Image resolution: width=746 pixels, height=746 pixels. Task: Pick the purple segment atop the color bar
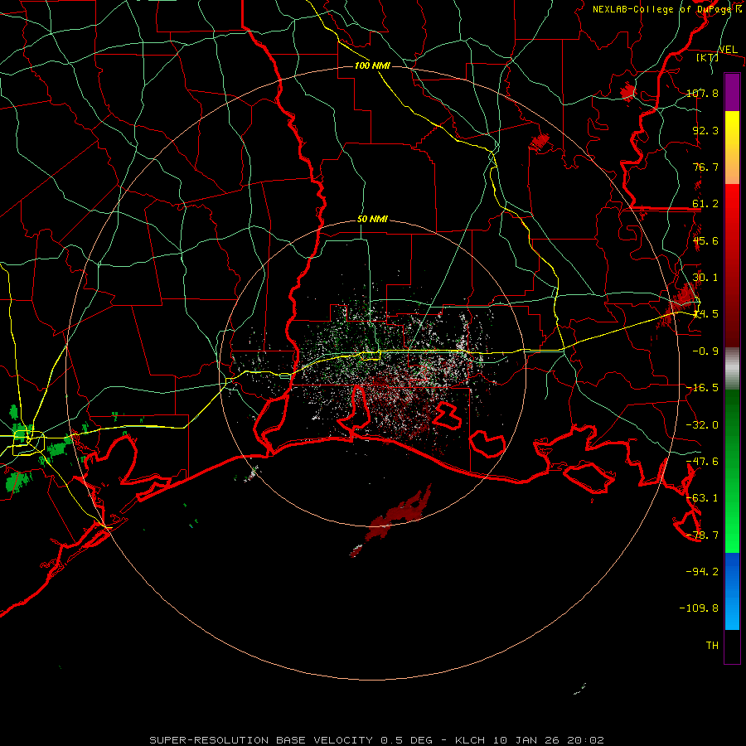click(x=732, y=92)
